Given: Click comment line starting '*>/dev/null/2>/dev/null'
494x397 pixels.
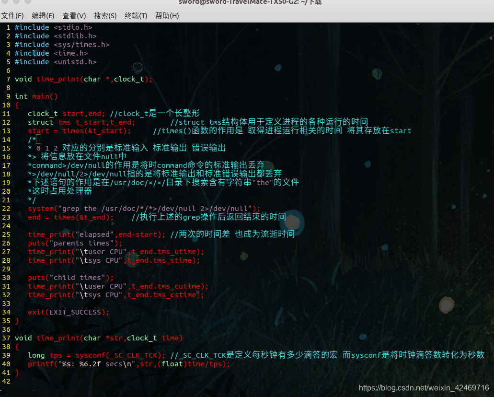Looking at the screenshot, I should [x=155, y=174].
